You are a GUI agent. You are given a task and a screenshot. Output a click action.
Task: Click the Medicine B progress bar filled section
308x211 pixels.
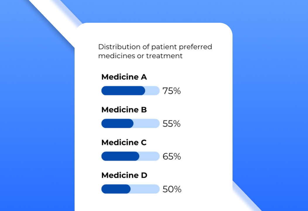(117, 123)
